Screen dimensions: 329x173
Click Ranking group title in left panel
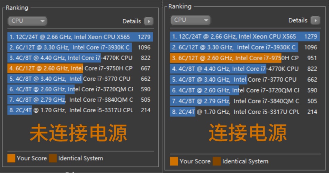point(17,8)
